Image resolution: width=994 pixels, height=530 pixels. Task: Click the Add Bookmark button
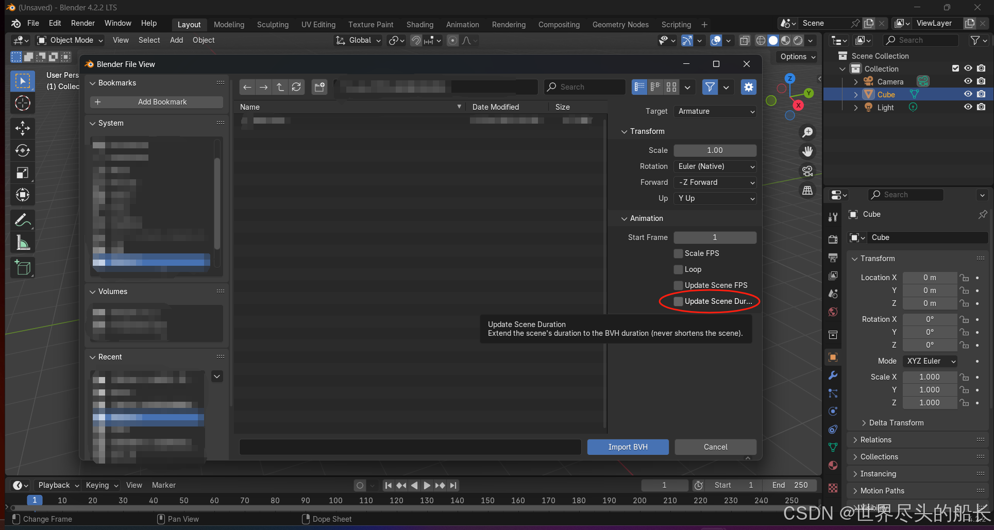[157, 102]
